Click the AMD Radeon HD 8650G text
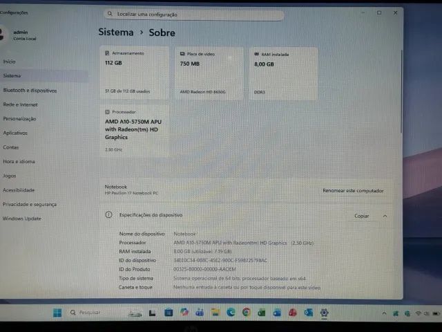442x332 pixels. click(x=202, y=92)
